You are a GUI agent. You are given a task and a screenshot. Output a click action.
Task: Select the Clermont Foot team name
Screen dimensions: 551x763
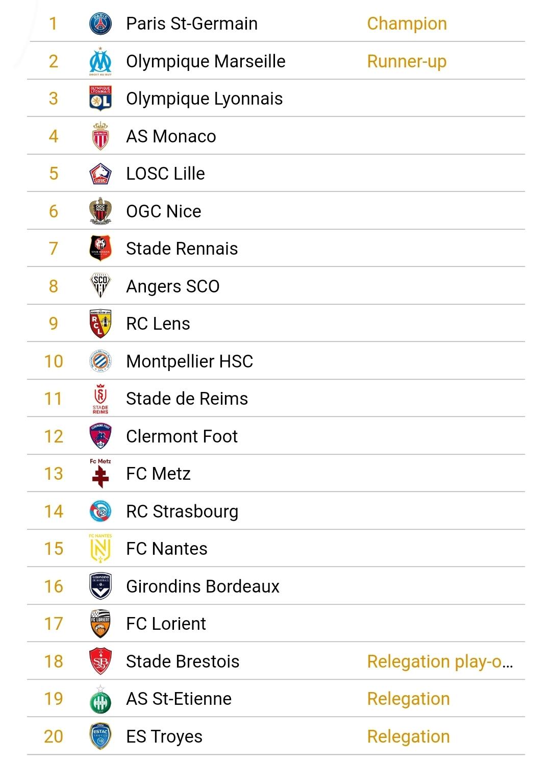182,436
